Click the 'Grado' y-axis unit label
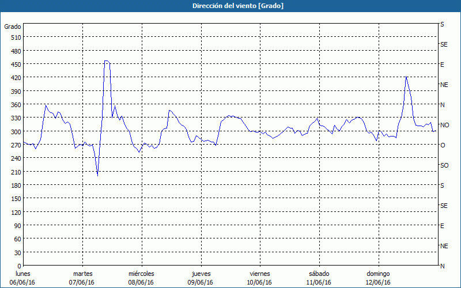Screen dimensions: 461x288 tap(13, 26)
